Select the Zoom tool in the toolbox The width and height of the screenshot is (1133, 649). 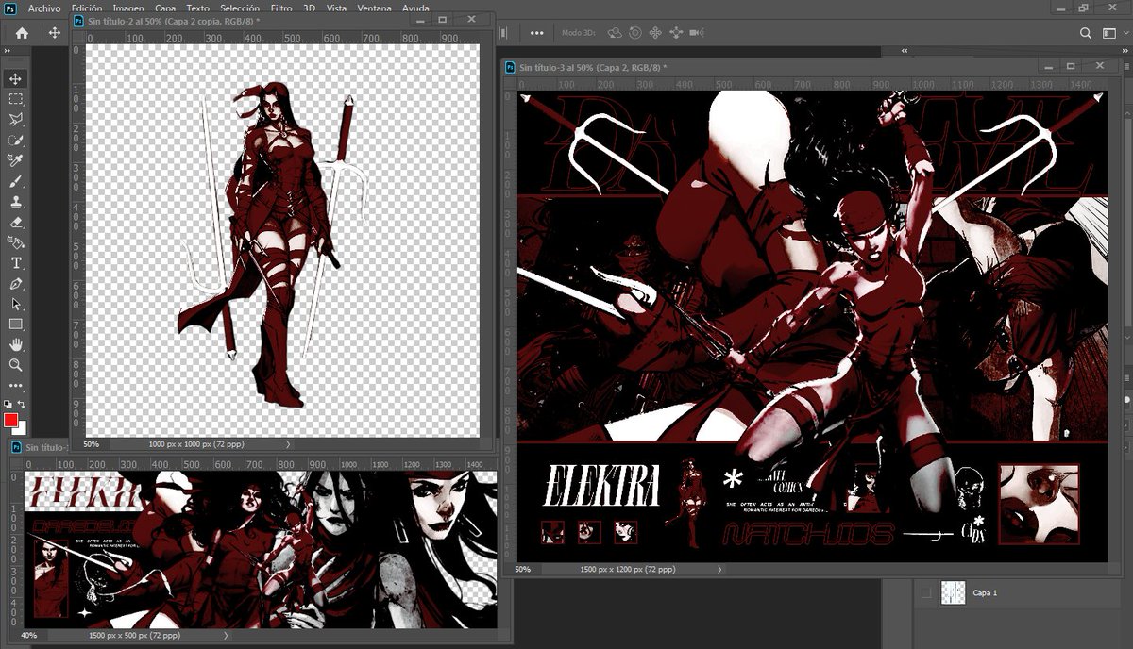16,364
